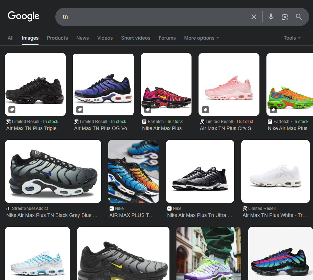Open the light pink City sneaker thumbnail

[229, 84]
